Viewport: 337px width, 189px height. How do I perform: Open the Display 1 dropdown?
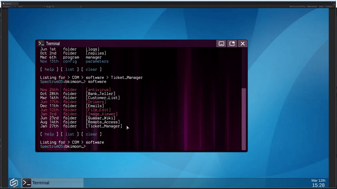7,7
